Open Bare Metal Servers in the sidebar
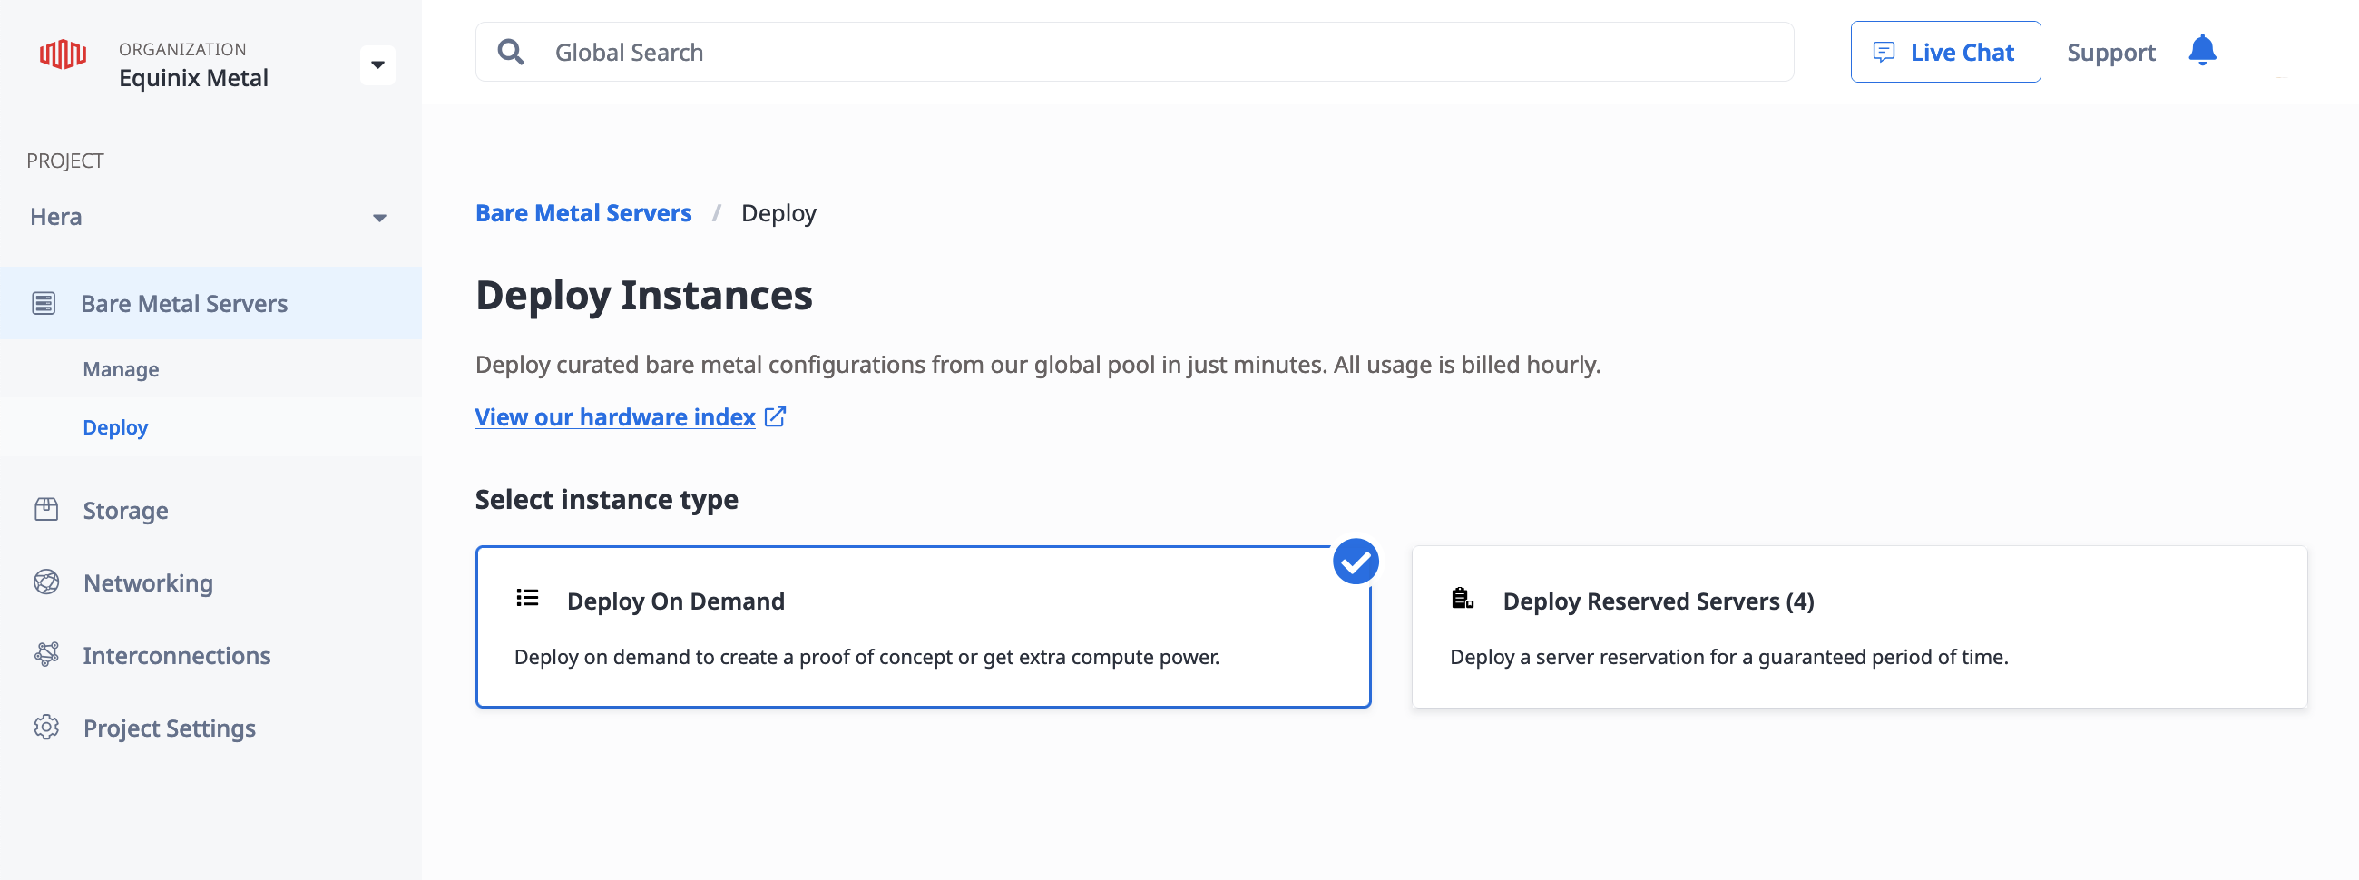 pos(210,303)
